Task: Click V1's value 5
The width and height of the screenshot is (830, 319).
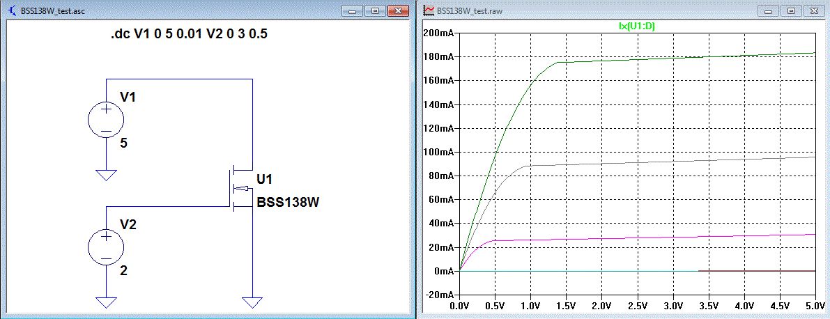Action: [x=123, y=144]
